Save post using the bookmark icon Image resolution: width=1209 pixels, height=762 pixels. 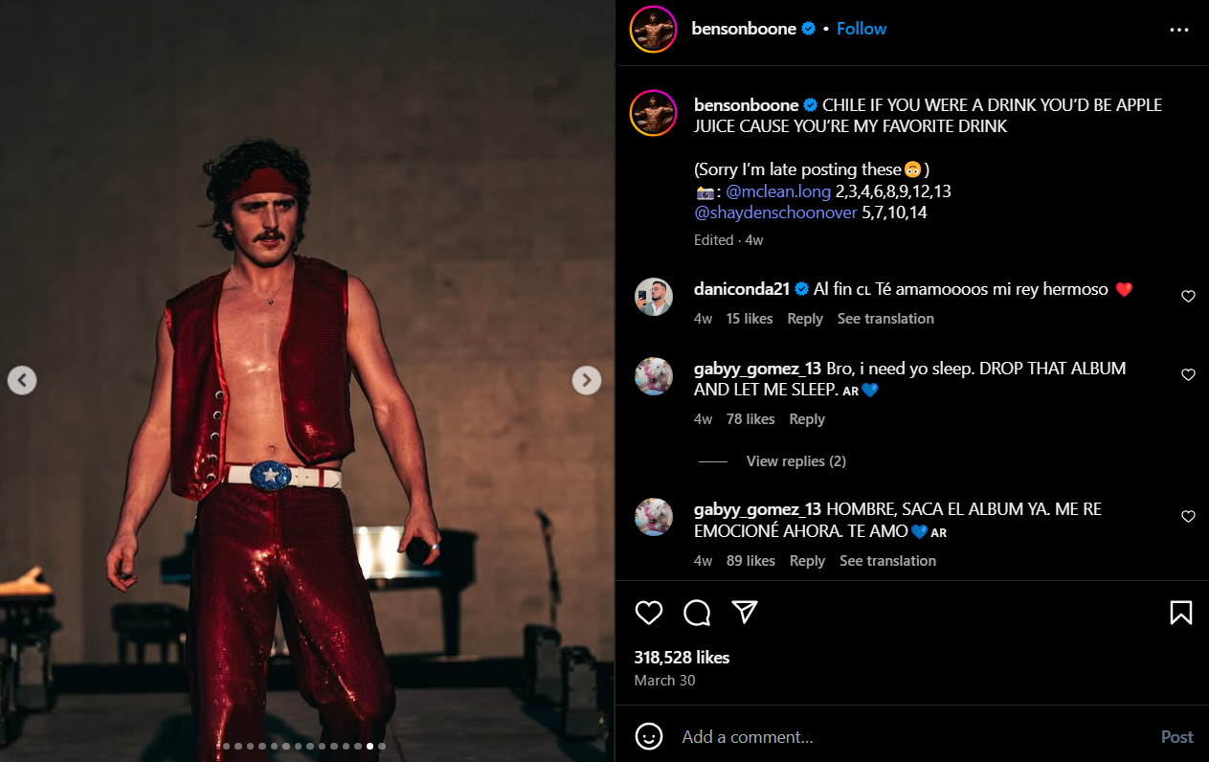coord(1180,613)
